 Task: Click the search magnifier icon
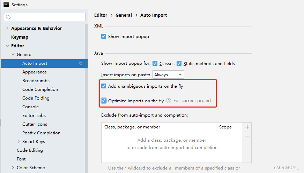(8, 17)
